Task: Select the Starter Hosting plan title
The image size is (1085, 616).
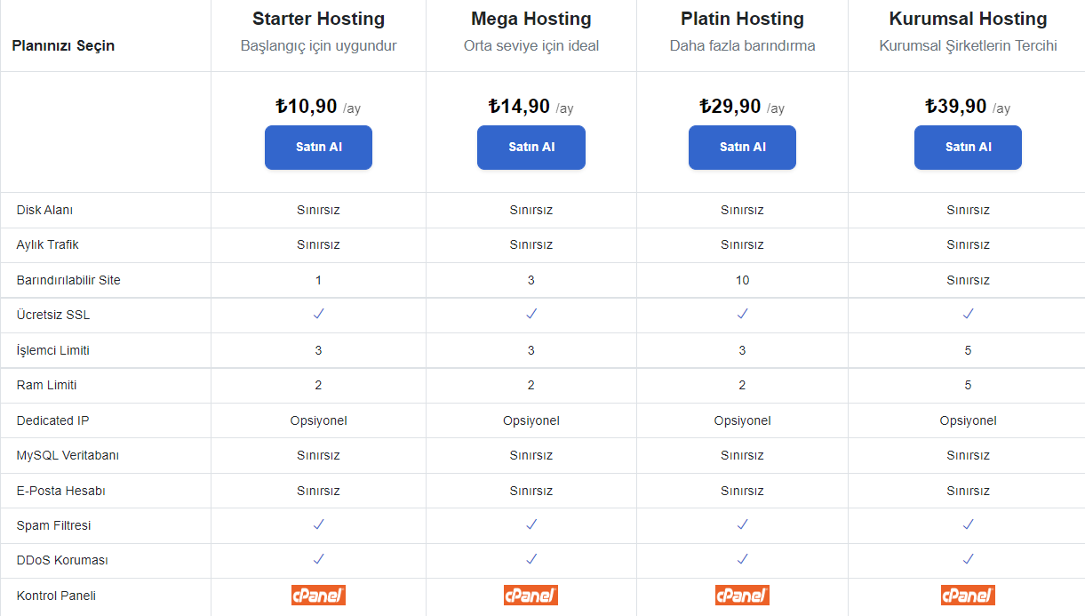Action: click(318, 19)
